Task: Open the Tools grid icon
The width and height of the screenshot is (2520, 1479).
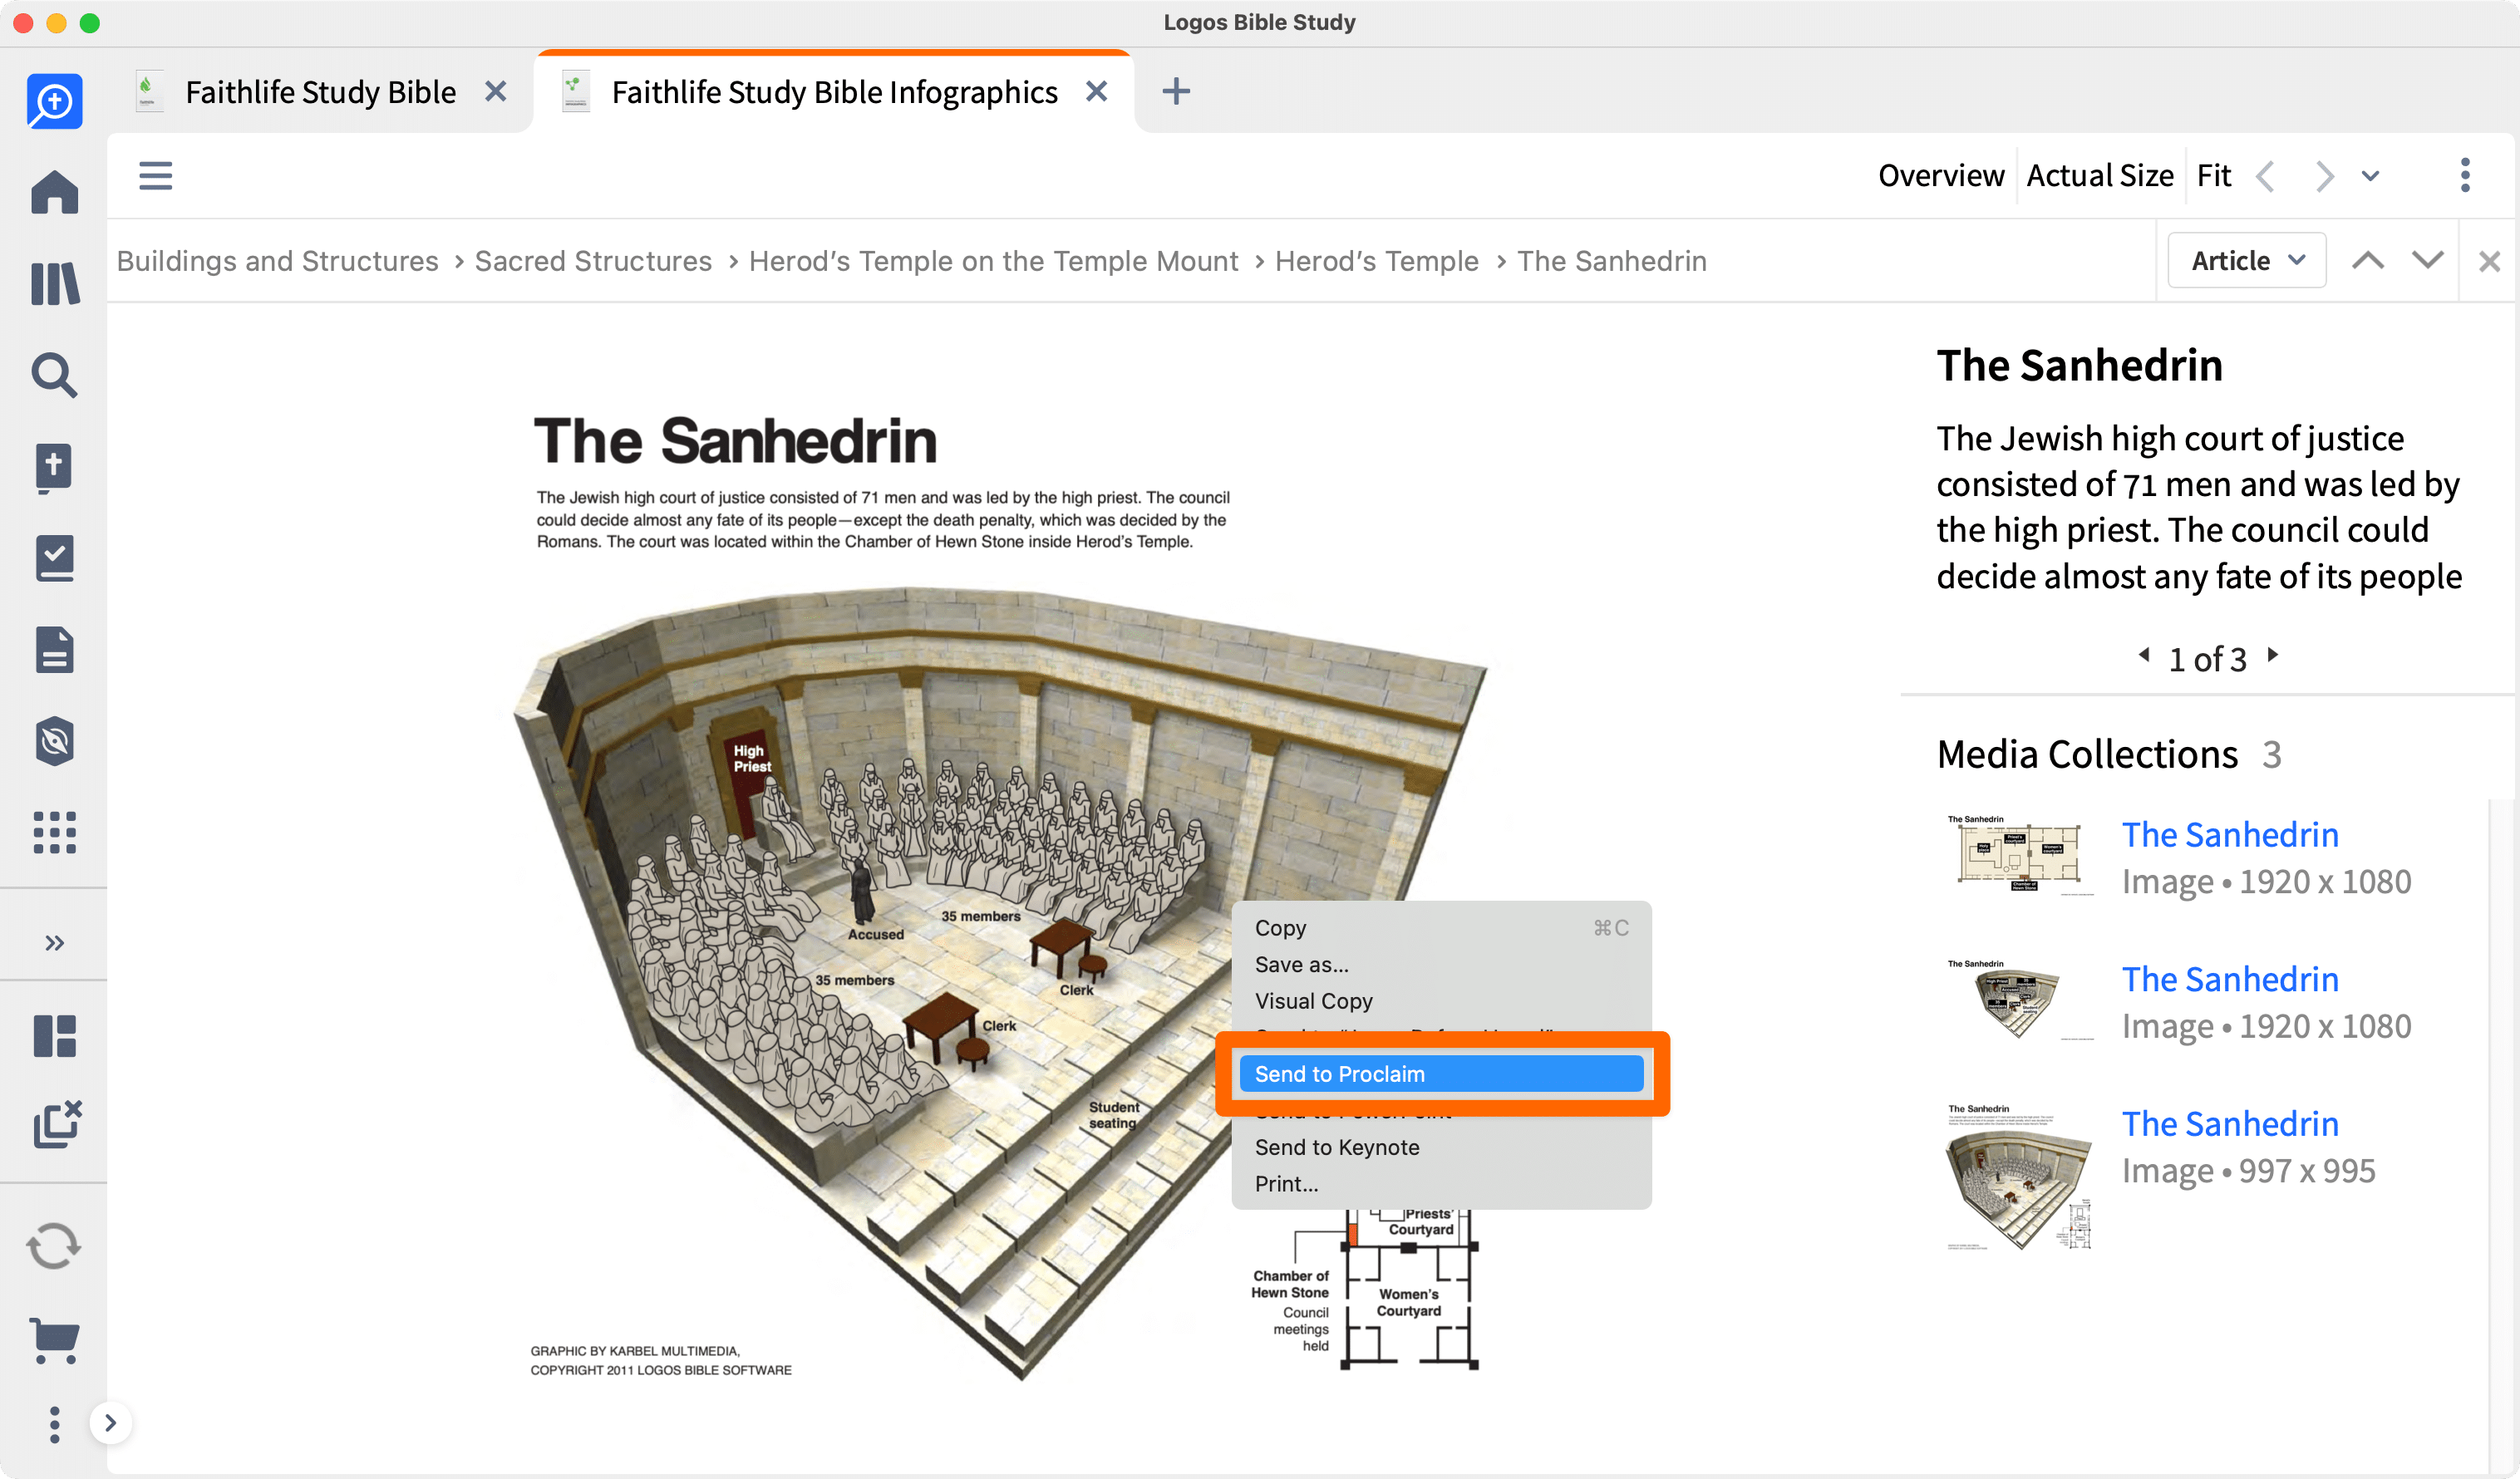Action: (54, 832)
